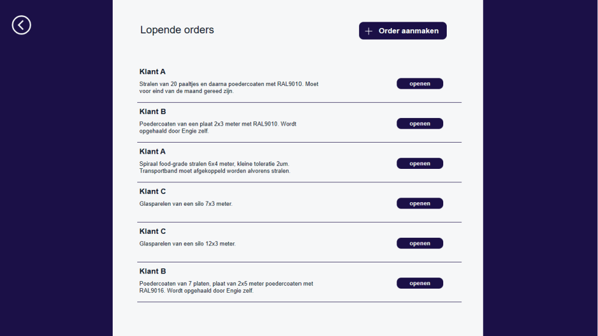The image size is (598, 336).
Task: Open the silo 7x3 meter order
Action: click(x=419, y=203)
